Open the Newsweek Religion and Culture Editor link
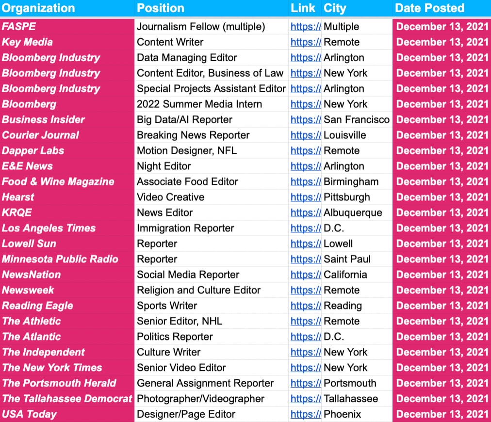This screenshot has width=491, height=422. pyautogui.click(x=305, y=290)
